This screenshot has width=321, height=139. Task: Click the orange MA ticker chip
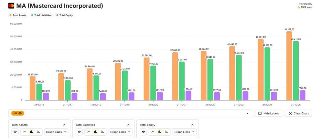point(18,113)
